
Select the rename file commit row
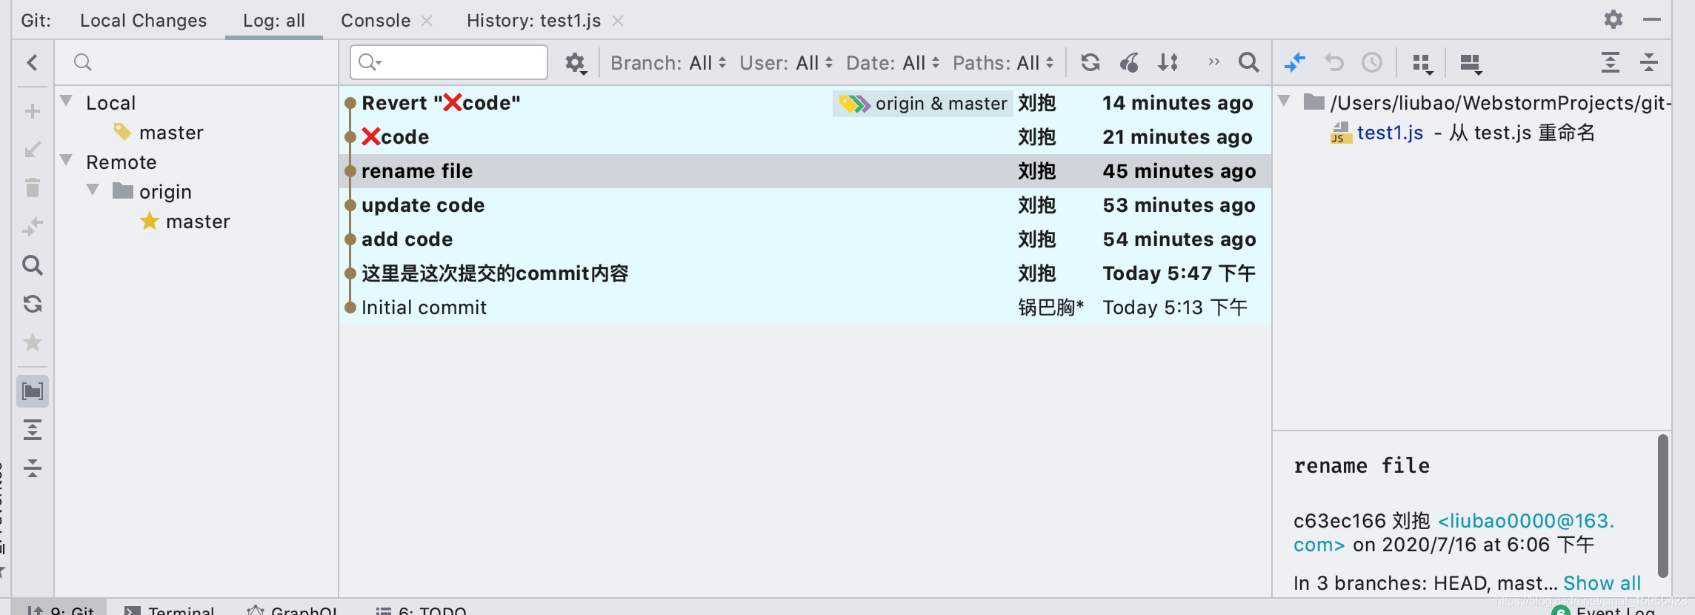pyautogui.click(x=805, y=171)
